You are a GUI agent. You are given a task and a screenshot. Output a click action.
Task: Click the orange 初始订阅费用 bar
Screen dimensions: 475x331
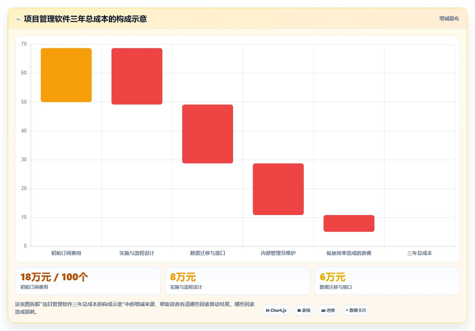[66, 75]
